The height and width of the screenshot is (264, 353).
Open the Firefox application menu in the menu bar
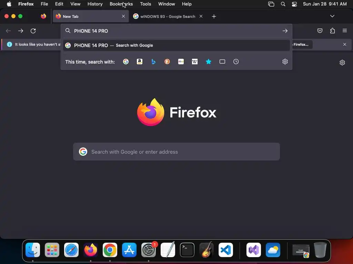tap(26, 4)
